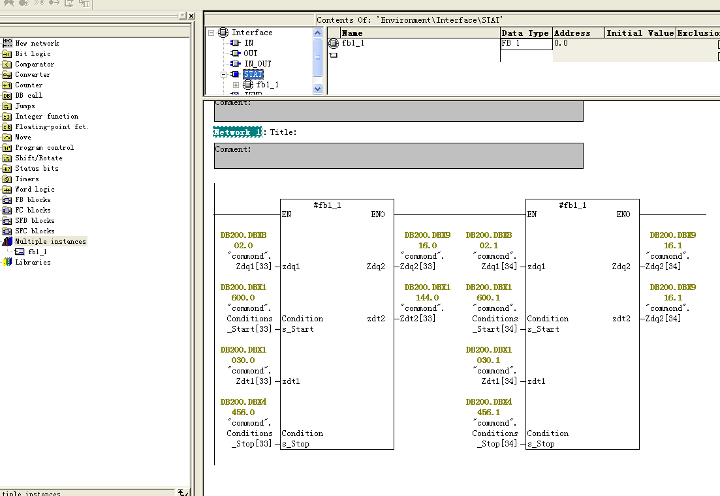The width and height of the screenshot is (720, 496).
Task: Click Zdq1[33] input operand
Action: tap(253, 267)
